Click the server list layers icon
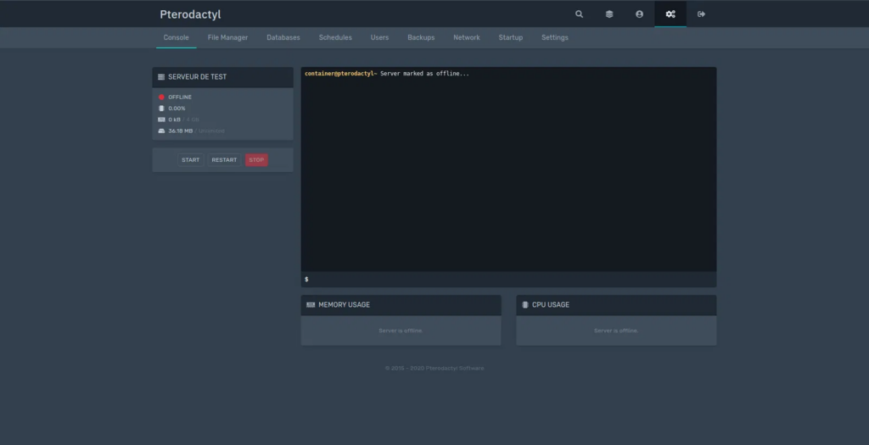This screenshot has width=869, height=445. click(609, 14)
